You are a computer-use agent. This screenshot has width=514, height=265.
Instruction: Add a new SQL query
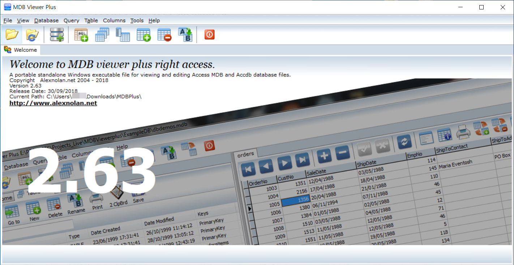[81, 35]
